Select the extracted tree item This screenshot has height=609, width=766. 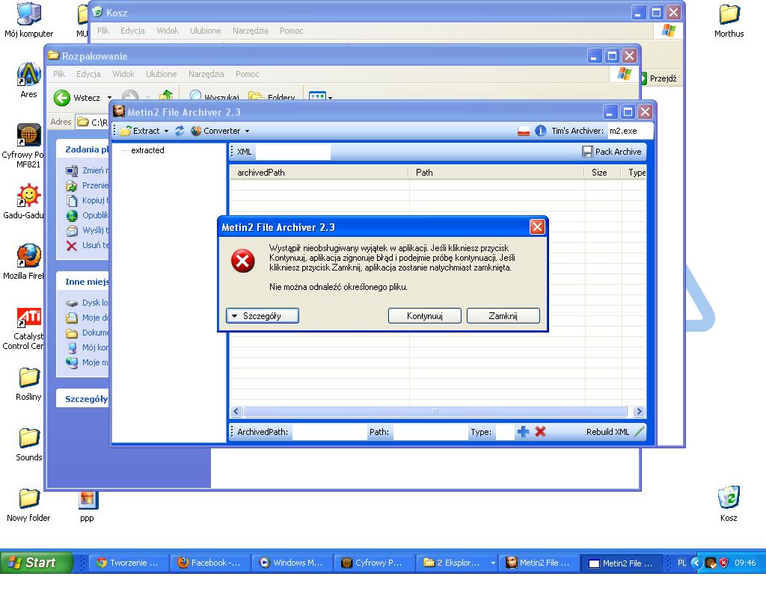[x=147, y=150]
